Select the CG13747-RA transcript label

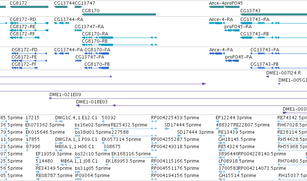[x=89, y=27]
